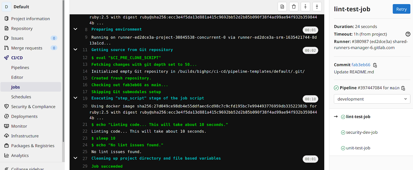Click log line number 14

[85, 71]
